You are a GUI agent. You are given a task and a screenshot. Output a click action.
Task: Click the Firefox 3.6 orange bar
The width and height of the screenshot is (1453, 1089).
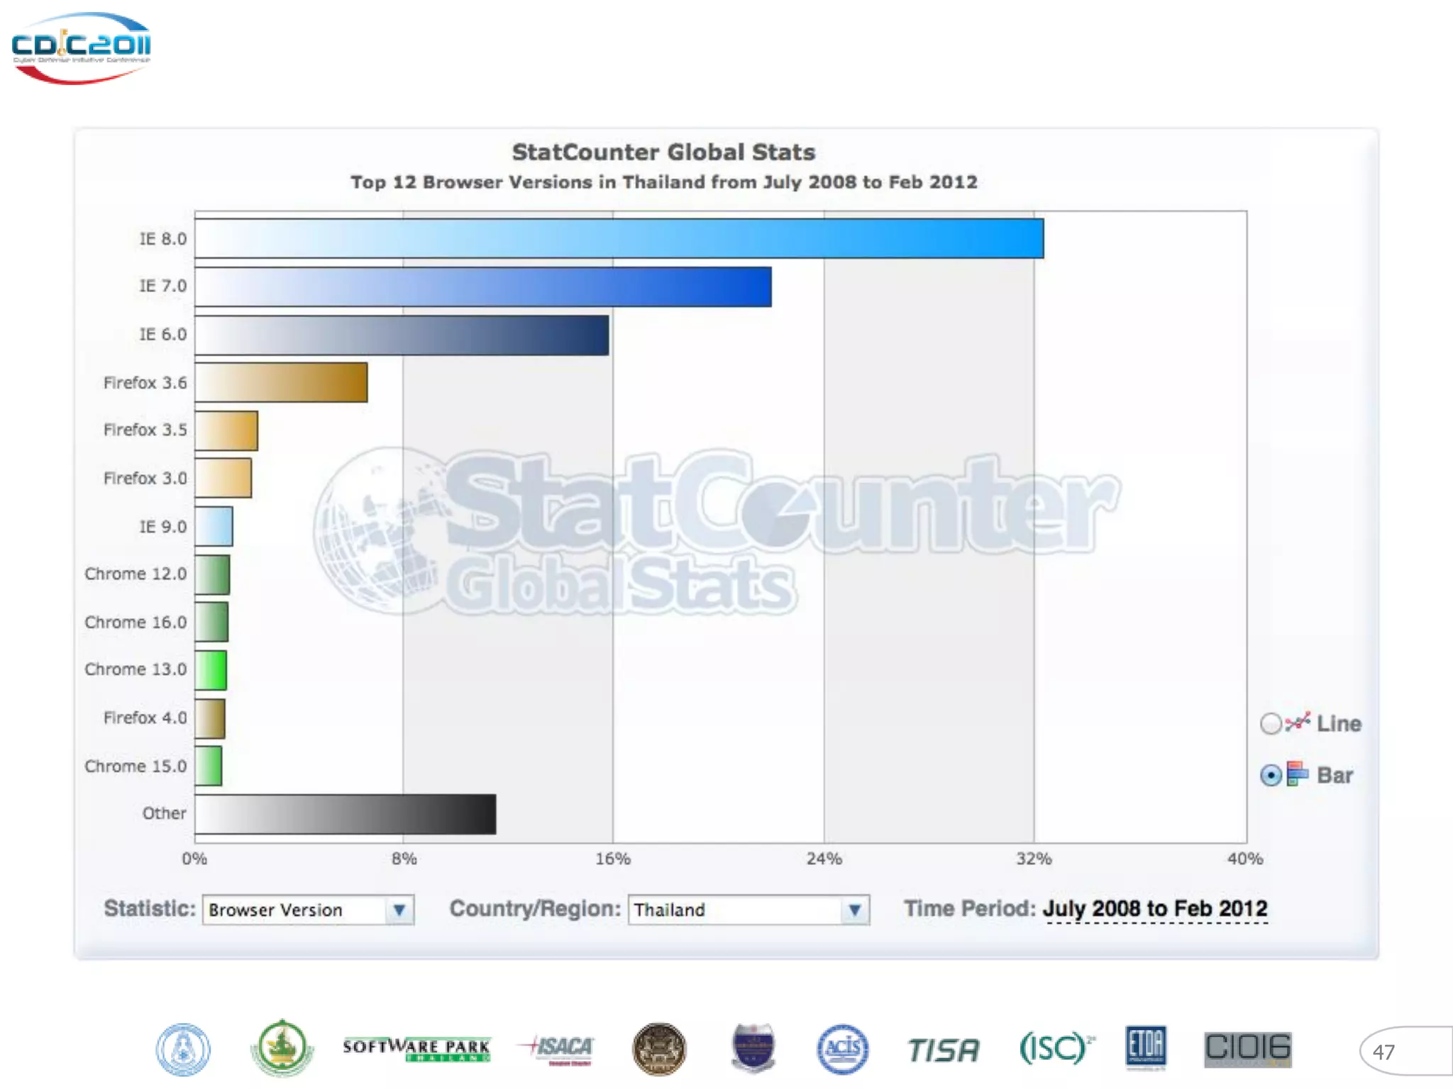point(281,383)
